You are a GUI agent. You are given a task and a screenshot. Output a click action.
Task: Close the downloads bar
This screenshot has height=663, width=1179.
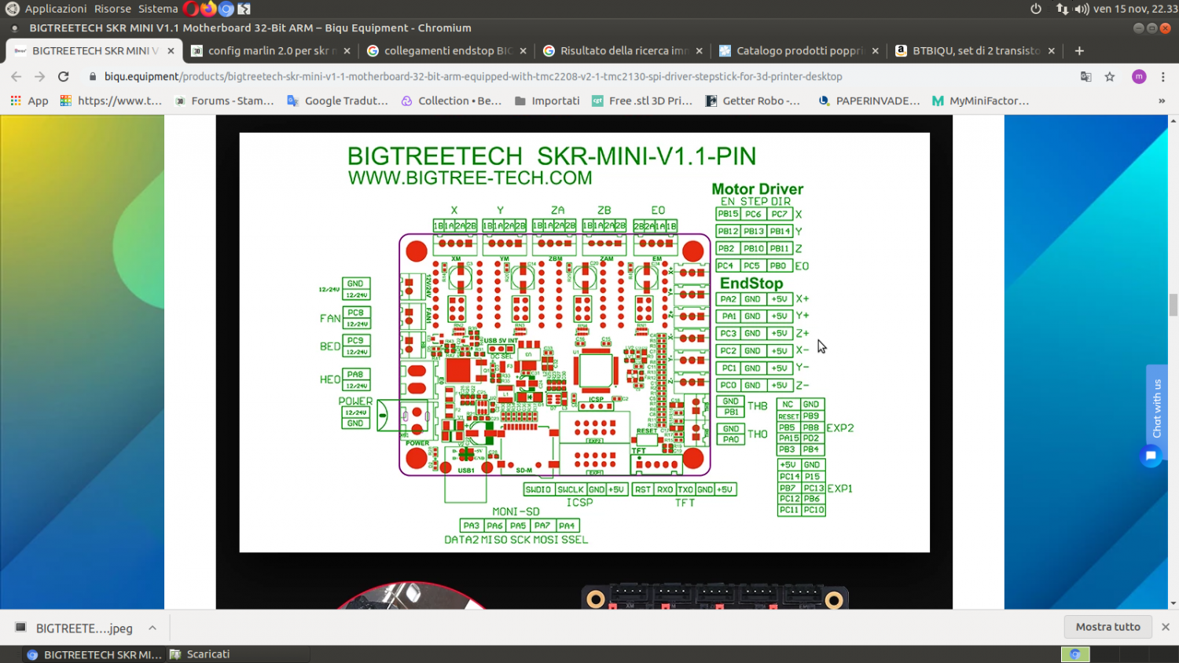pos(1166,627)
